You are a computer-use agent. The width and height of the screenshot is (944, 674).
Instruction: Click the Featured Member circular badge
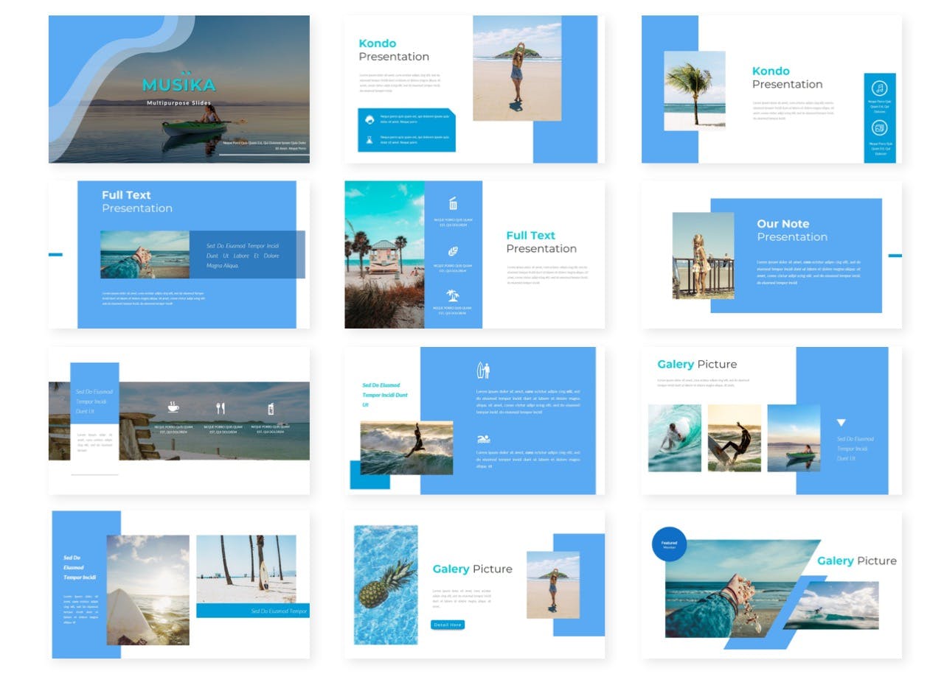669,544
